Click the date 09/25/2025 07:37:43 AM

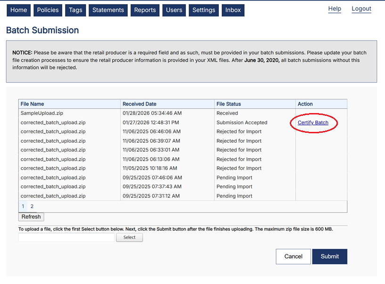[152, 187]
